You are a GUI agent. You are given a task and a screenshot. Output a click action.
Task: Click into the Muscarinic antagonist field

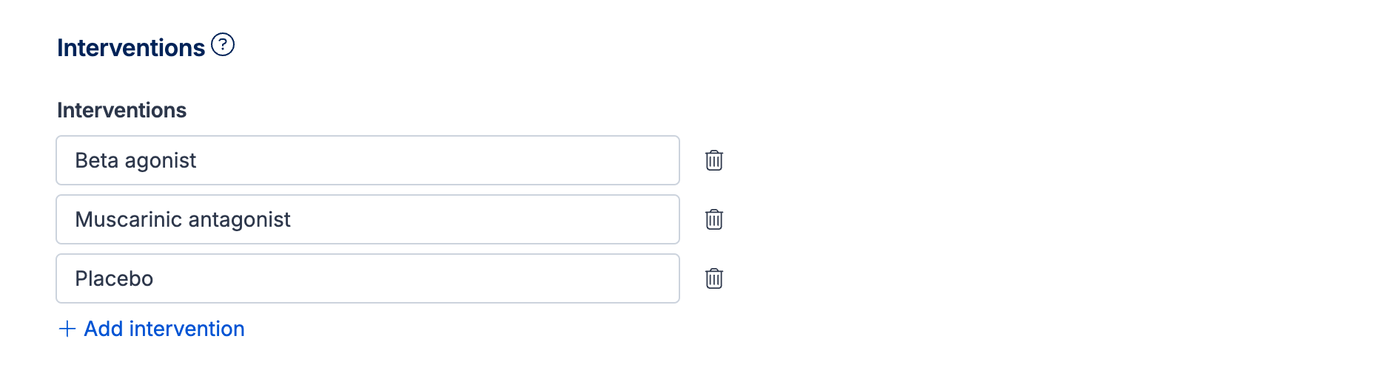(x=367, y=219)
